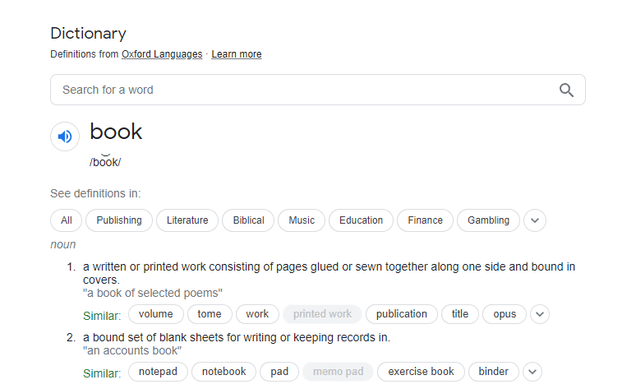Select the notebook synonym chip

pos(224,372)
